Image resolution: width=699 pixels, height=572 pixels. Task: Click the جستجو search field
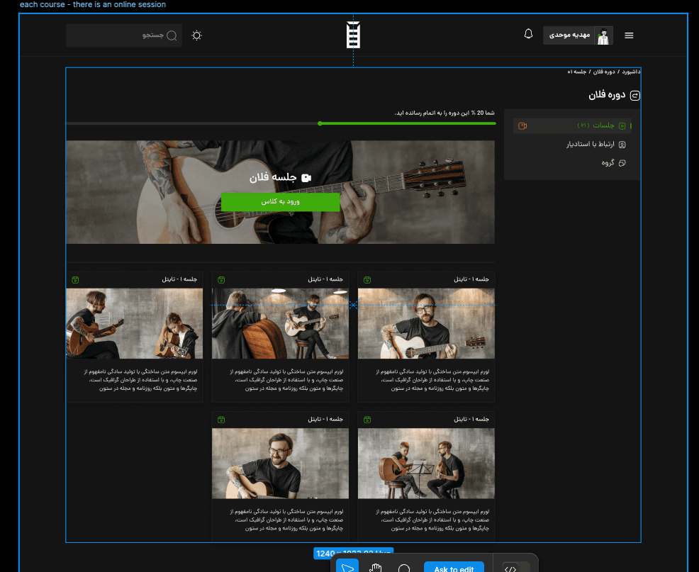click(124, 35)
